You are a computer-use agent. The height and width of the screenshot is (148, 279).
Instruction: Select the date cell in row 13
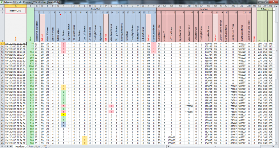point(16,43)
